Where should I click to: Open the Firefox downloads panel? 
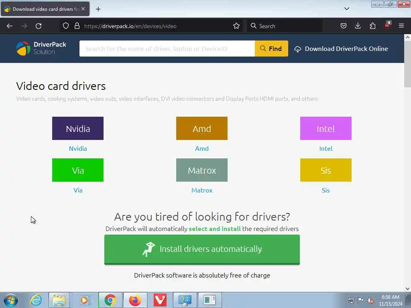(x=358, y=26)
